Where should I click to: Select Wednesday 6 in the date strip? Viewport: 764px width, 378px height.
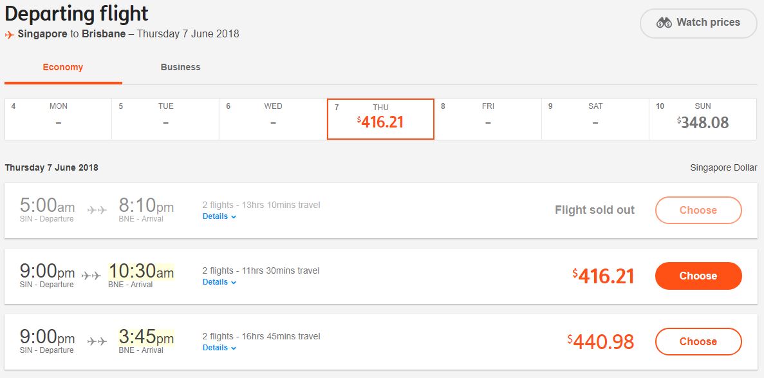coord(273,118)
